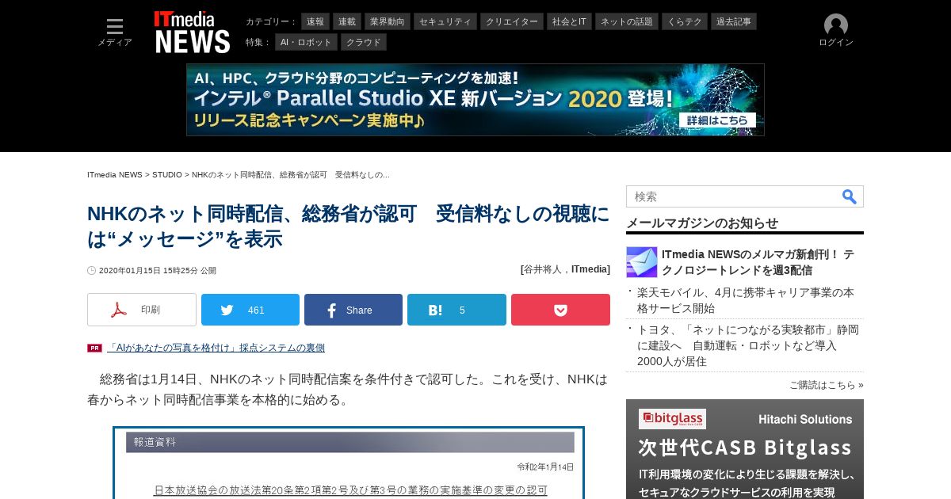Open the セキュリティ category
The width and height of the screenshot is (951, 499).
click(445, 21)
